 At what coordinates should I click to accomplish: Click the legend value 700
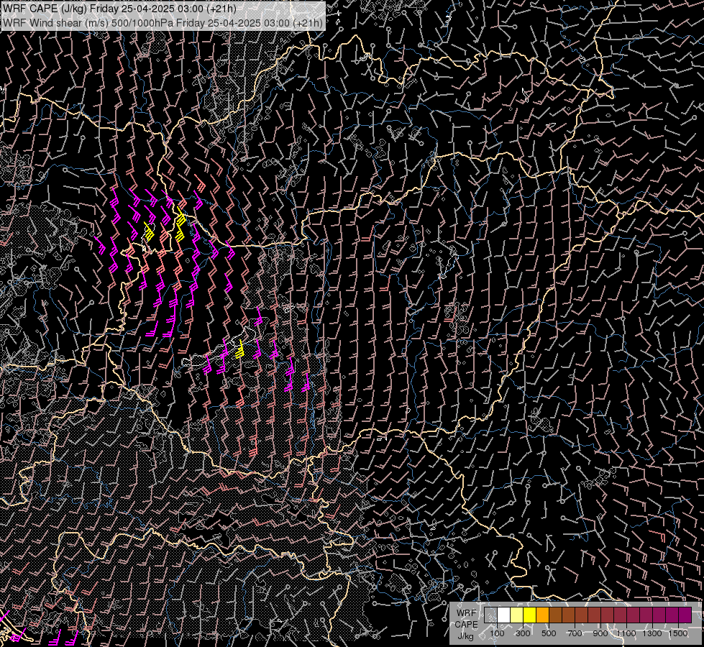(x=575, y=633)
